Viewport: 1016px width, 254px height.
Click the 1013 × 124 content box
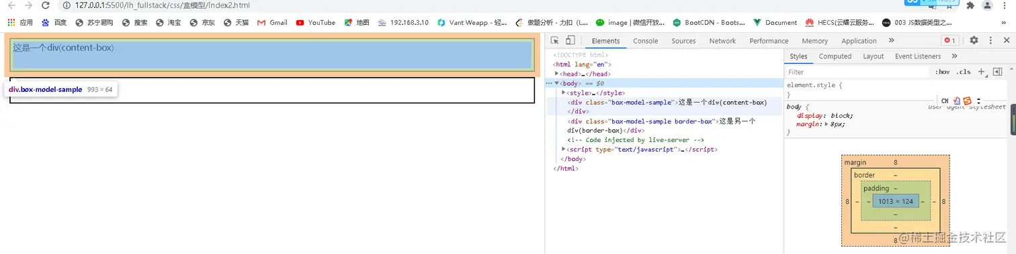tap(895, 202)
